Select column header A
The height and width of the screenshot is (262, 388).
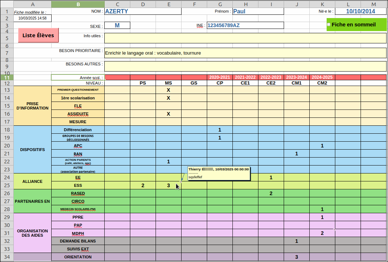[x=32, y=4]
